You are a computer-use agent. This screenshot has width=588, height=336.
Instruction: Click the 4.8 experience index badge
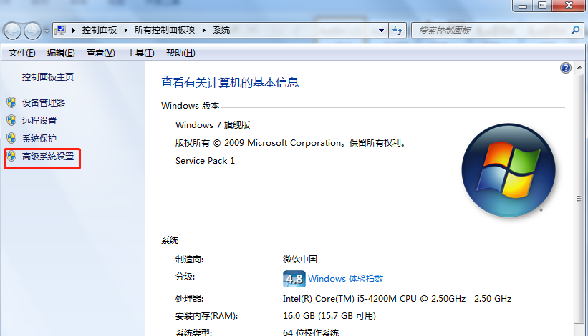(x=294, y=279)
